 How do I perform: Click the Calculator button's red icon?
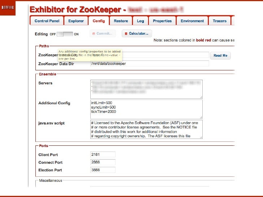(126, 34)
